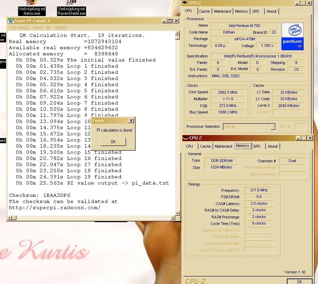Maximize the Super PI window
This screenshot has width=318, height=284.
pos(170,21)
